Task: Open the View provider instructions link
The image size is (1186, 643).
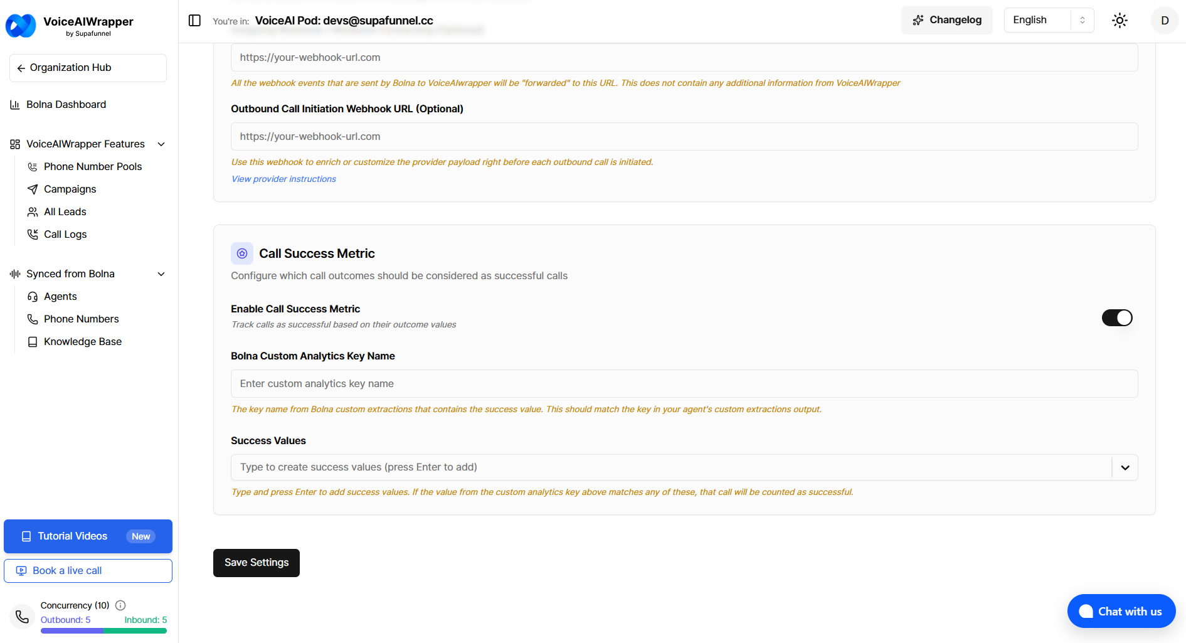Action: click(283, 179)
